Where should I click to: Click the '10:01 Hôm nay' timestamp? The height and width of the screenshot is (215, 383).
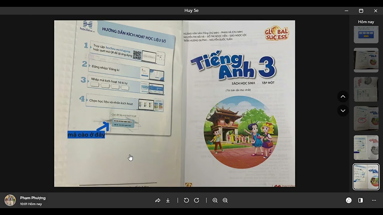pyautogui.click(x=31, y=204)
